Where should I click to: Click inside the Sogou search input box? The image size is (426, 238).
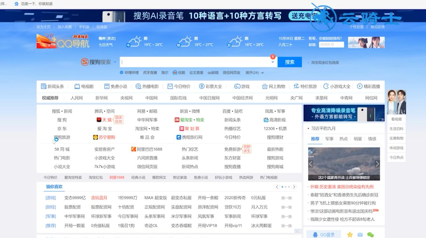199,62
